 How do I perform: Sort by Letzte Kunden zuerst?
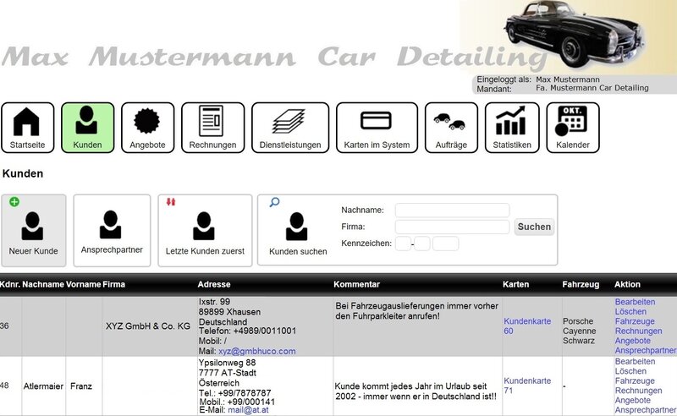[x=204, y=229]
